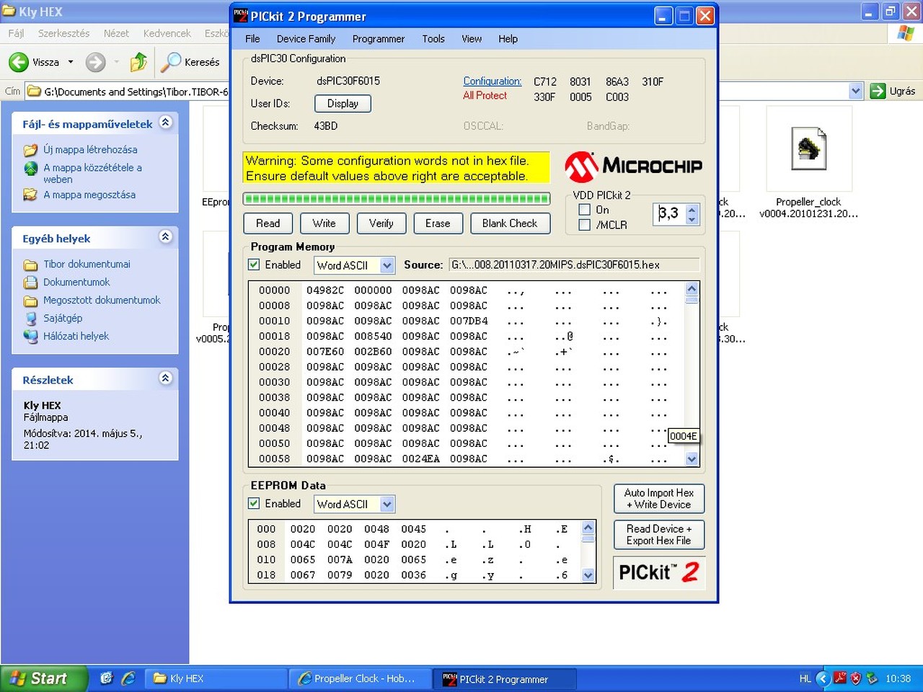Click the Read button
This screenshot has height=692, width=923.
[268, 223]
